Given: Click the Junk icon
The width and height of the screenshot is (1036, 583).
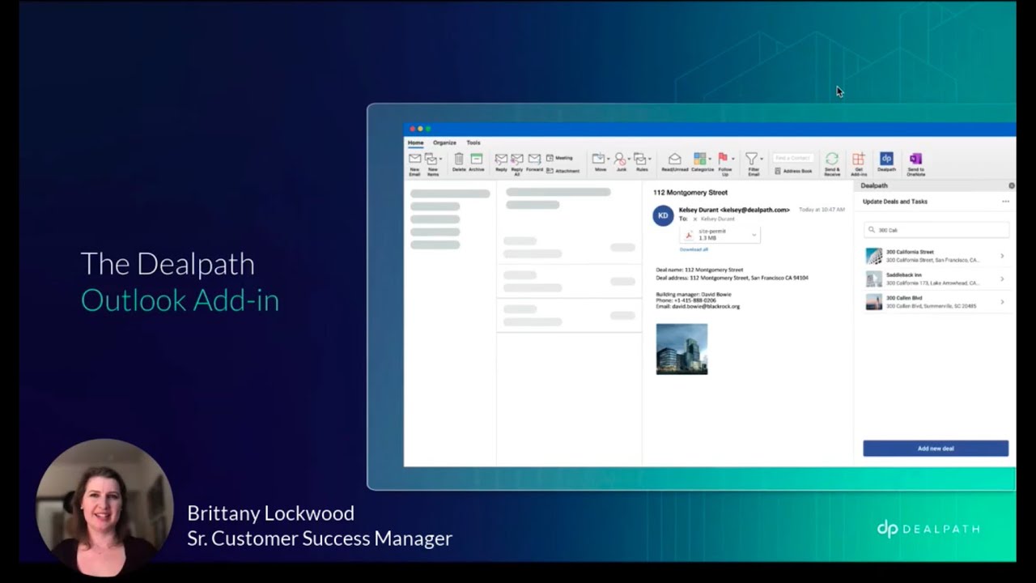Looking at the screenshot, I should (620, 159).
